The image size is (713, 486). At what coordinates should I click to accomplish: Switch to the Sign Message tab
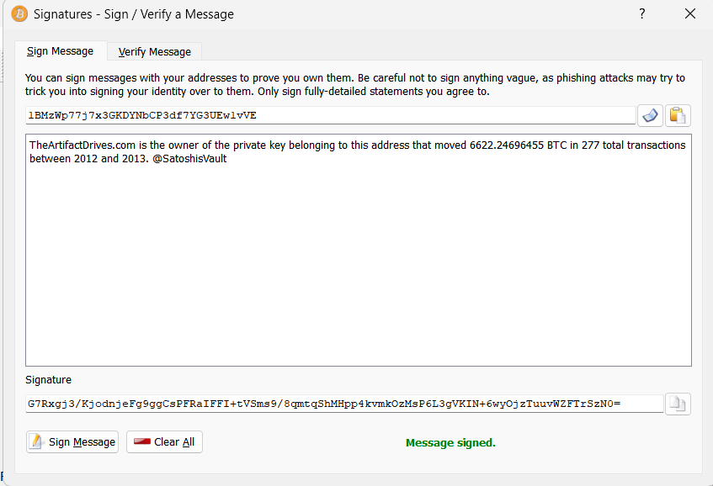point(60,51)
